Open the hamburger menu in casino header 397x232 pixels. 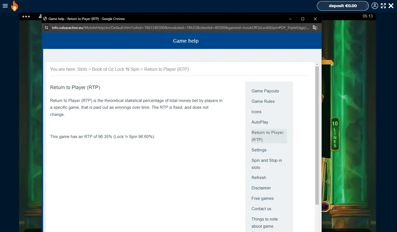click(5, 6)
